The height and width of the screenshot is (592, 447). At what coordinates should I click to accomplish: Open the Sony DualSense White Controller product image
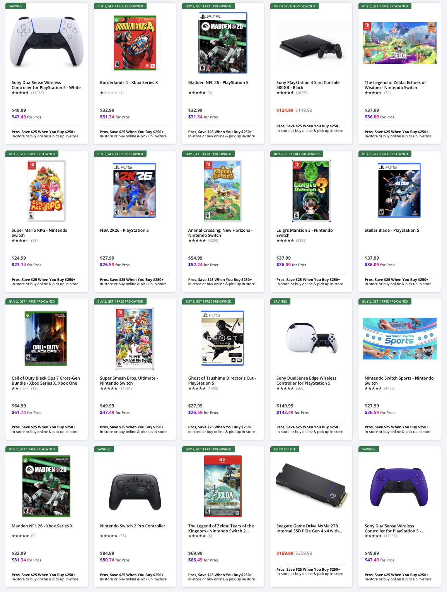pos(46,43)
